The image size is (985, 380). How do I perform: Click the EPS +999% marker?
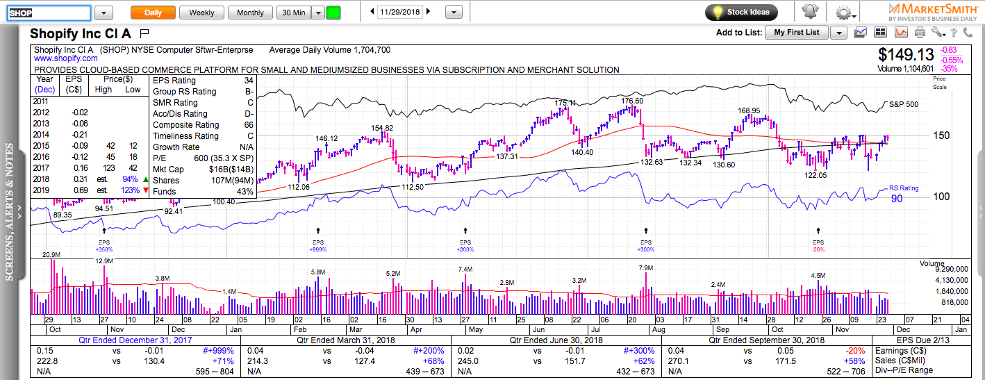318,245
